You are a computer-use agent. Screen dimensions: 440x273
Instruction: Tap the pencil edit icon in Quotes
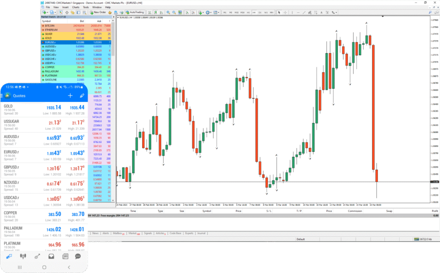pos(82,96)
